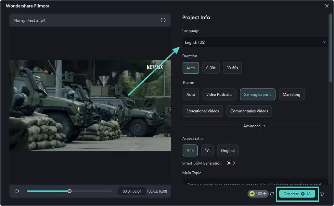The width and height of the screenshot is (334, 206).
Task: Click the current timecode 00:01:08:04 field
Action: 132,191
